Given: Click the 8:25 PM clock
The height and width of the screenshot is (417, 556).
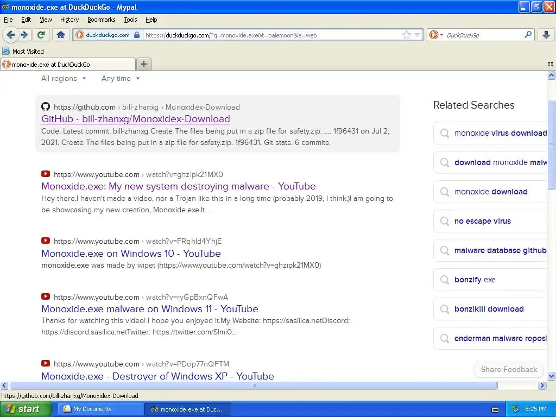Looking at the screenshot, I should click(x=535, y=409).
